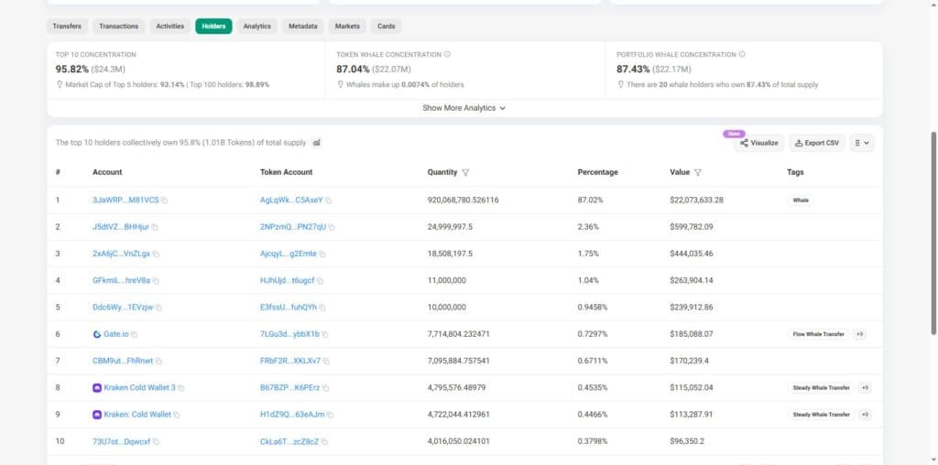Viewport: 938px width, 465px height.
Task: Open account J5dtVZ...BHHjur
Action: point(121,227)
